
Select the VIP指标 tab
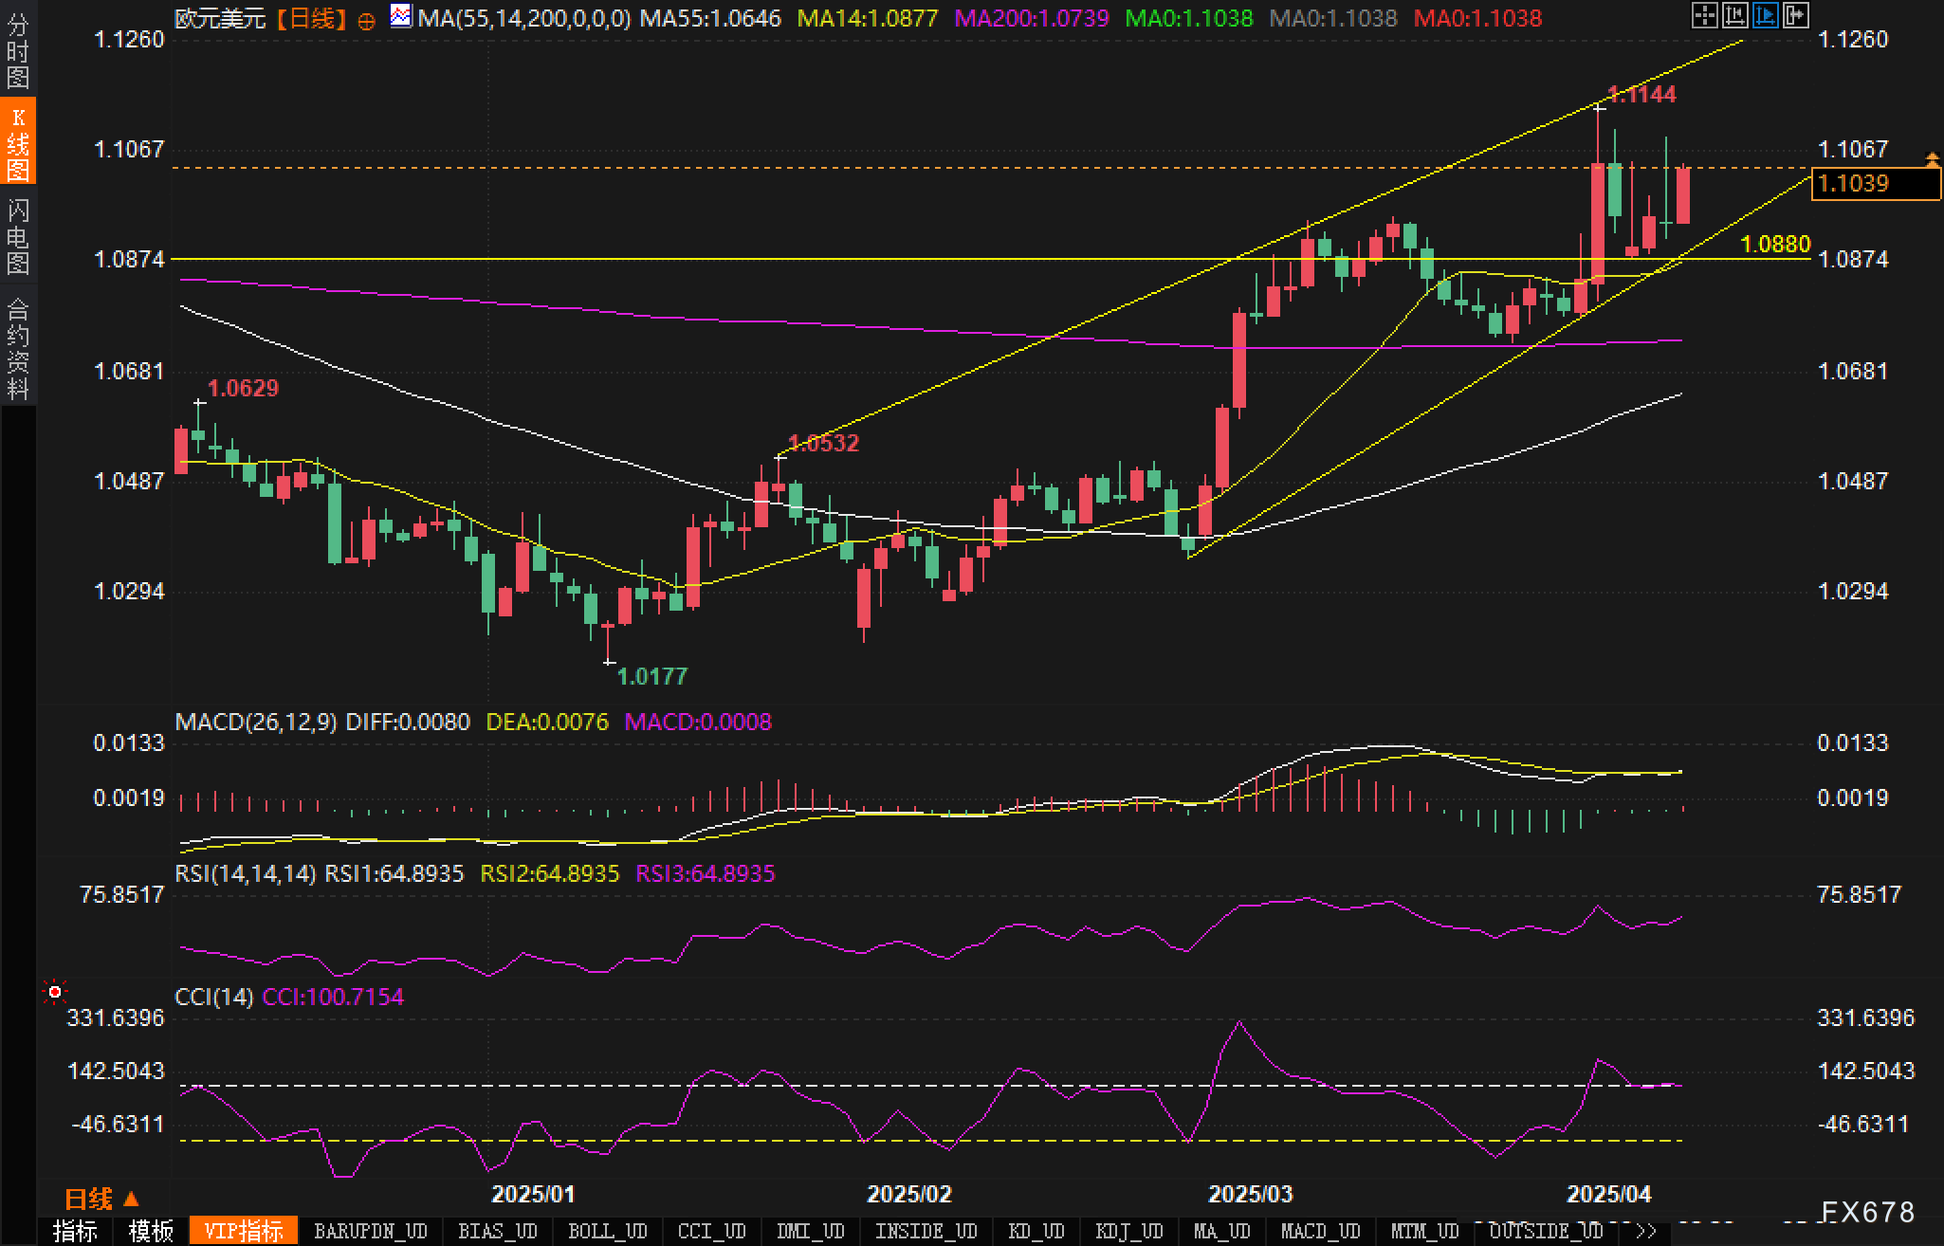tap(244, 1231)
